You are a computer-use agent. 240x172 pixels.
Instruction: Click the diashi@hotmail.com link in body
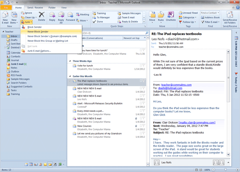tap(170, 88)
